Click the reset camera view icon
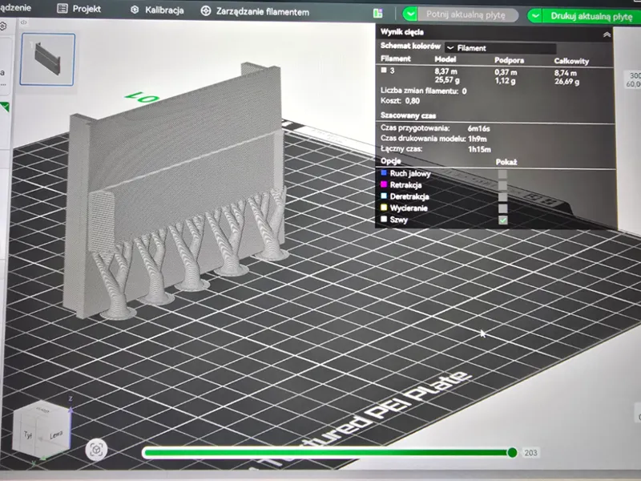641x481 pixels. (x=96, y=450)
